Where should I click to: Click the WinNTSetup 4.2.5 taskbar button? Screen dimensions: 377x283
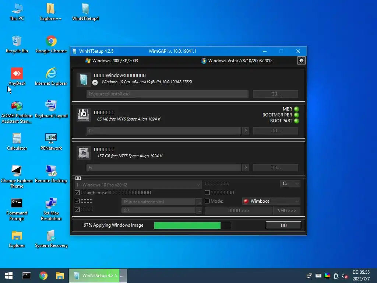[x=98, y=276]
